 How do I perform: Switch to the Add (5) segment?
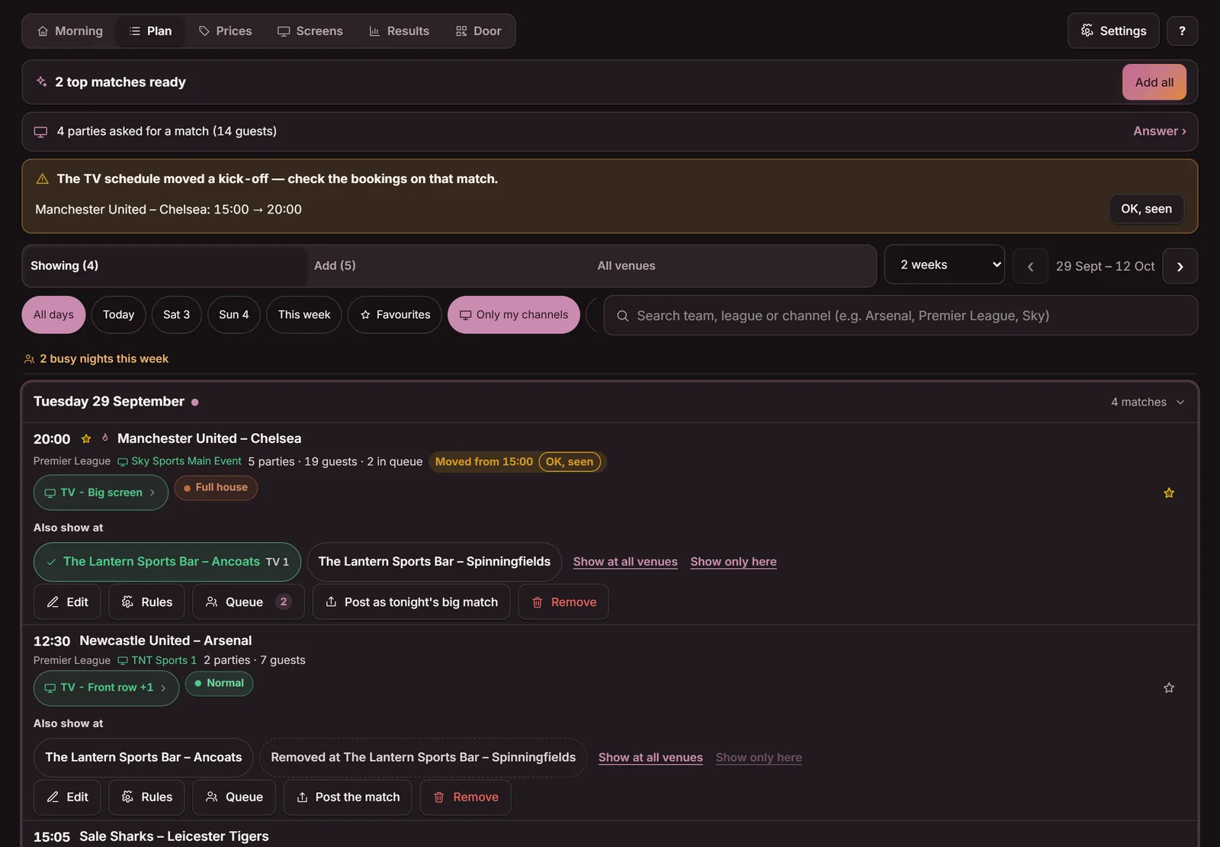[448, 265]
